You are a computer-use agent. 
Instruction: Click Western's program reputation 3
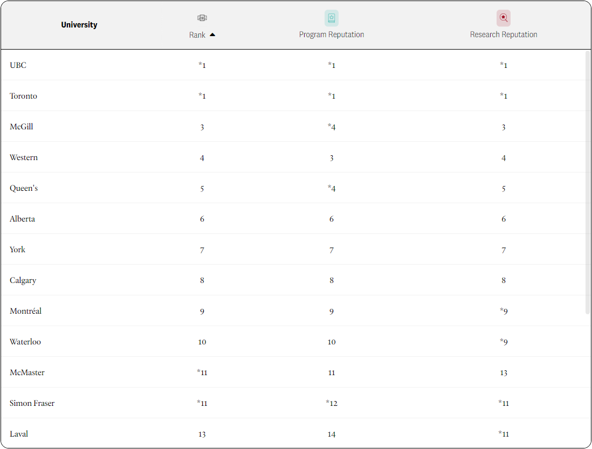click(x=332, y=158)
